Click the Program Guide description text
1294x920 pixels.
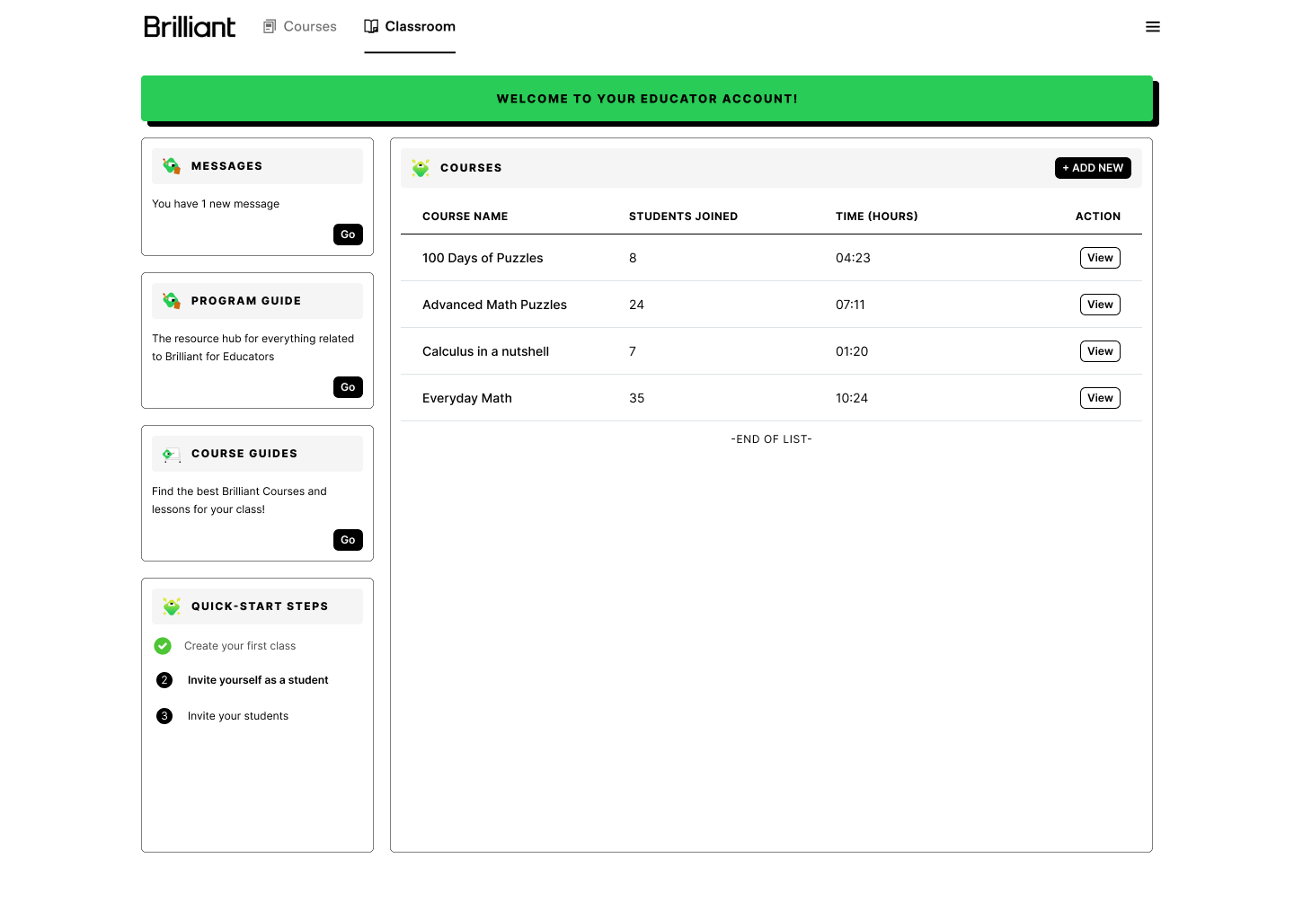pyautogui.click(x=253, y=348)
